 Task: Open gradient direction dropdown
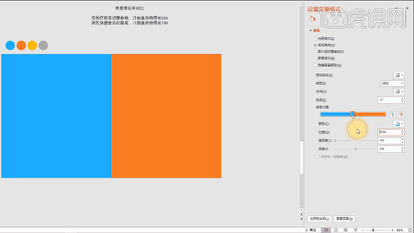pos(399,92)
